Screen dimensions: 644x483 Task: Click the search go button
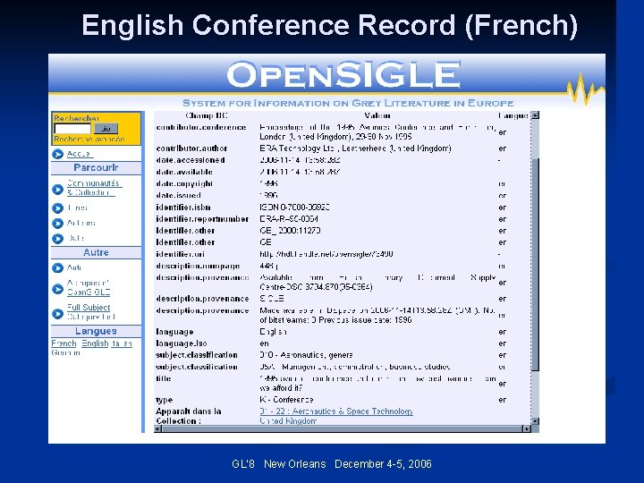(x=106, y=129)
